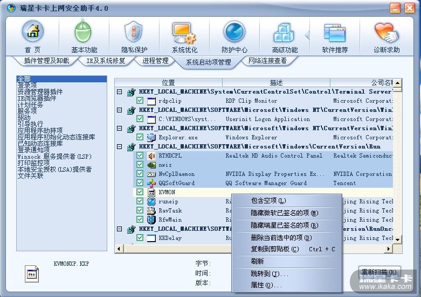Open 系统优化 monitor gear icon

point(184,33)
